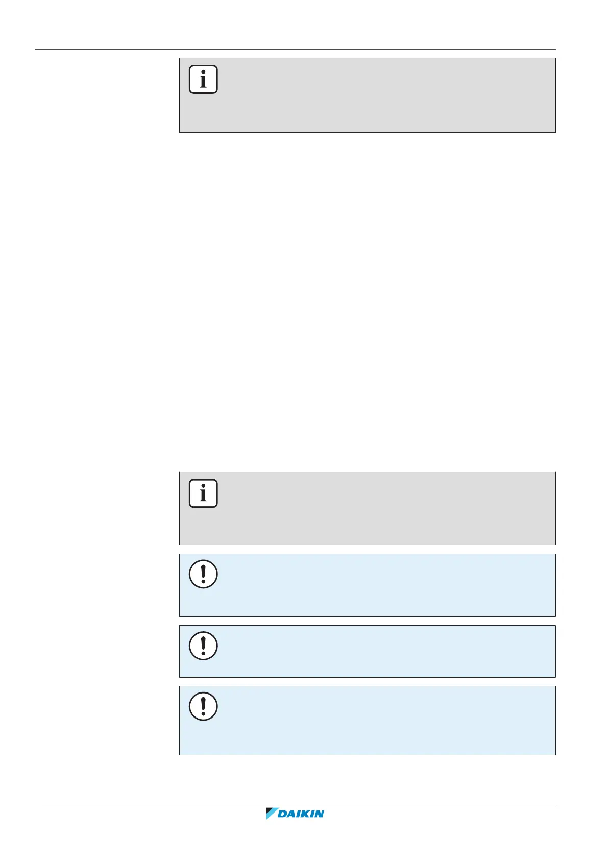Click the exclamation icon in the middle blue box
This screenshot has width=608, height=860.
click(x=203, y=646)
